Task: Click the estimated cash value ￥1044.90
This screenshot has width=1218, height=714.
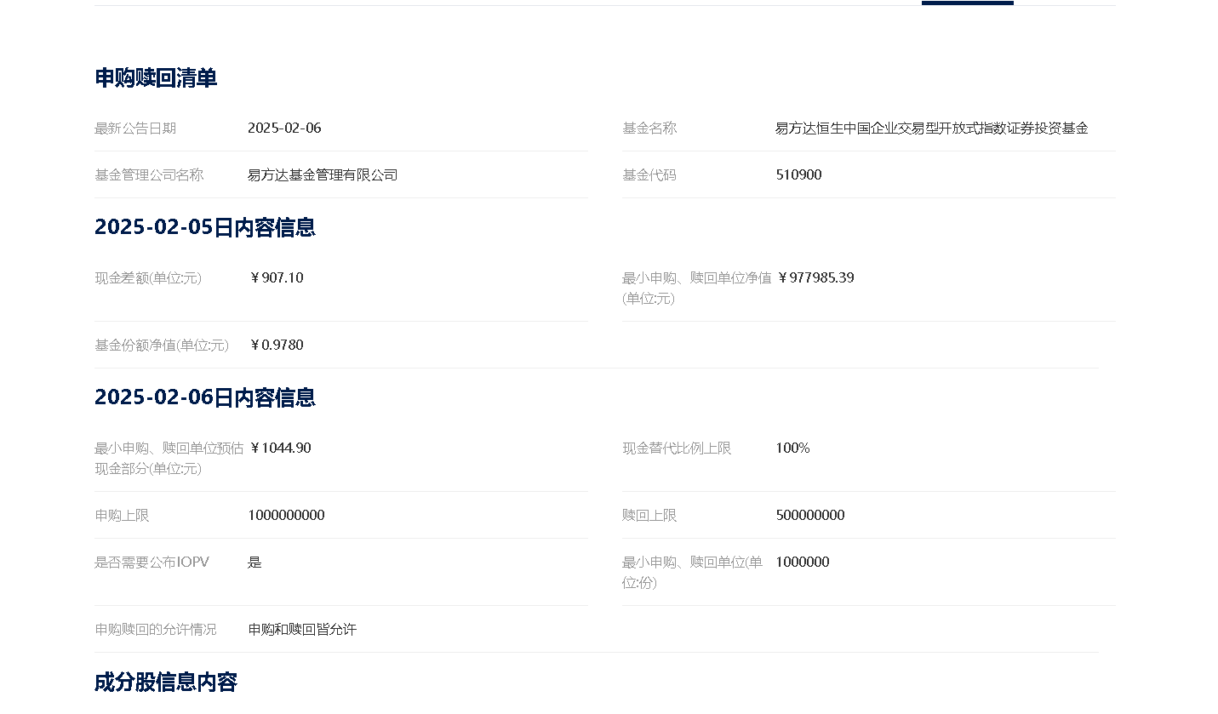Action: [279, 448]
